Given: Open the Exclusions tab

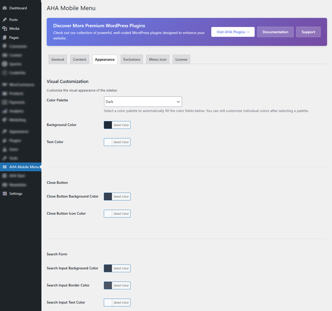Looking at the screenshot, I should (132, 60).
